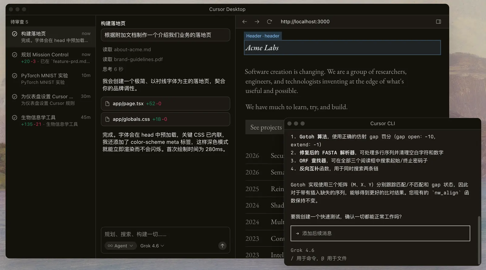The width and height of the screenshot is (486, 270).
Task: Send the message with the up-arrow button
Action: [x=222, y=246]
